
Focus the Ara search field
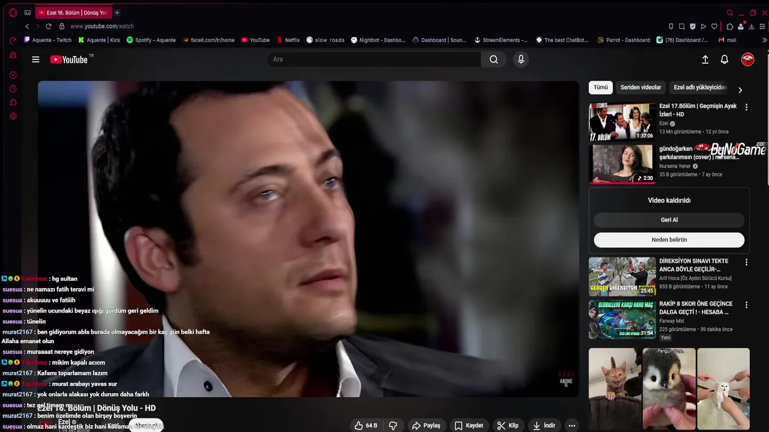click(x=374, y=59)
